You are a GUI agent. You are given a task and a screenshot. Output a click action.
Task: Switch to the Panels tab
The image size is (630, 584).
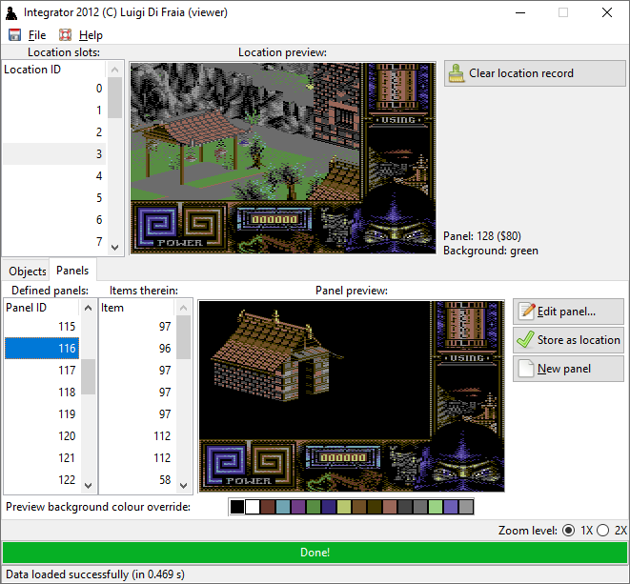point(72,271)
